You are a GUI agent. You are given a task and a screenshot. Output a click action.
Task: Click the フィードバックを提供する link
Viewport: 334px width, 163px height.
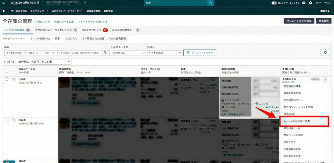point(93,22)
